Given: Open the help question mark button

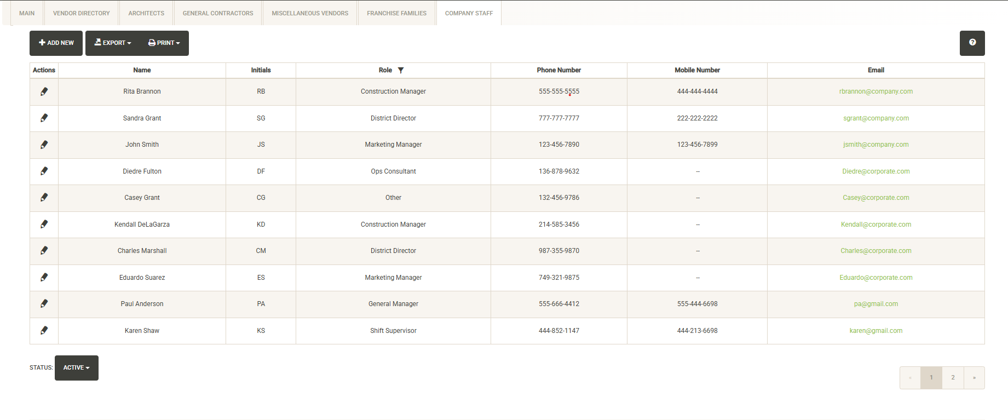Looking at the screenshot, I should pos(972,43).
